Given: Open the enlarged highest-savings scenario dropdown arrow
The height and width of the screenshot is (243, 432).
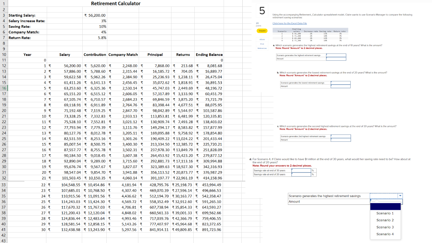Looking at the screenshot, I should coord(401,196).
